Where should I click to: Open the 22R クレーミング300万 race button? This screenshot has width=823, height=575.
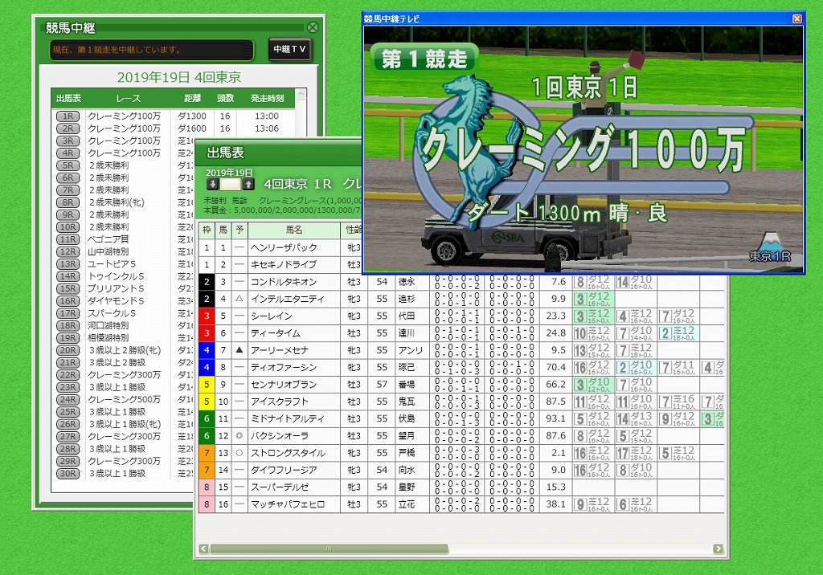point(68,375)
